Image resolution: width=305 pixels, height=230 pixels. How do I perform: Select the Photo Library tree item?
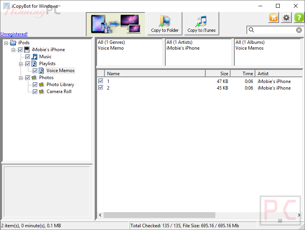coord(60,85)
